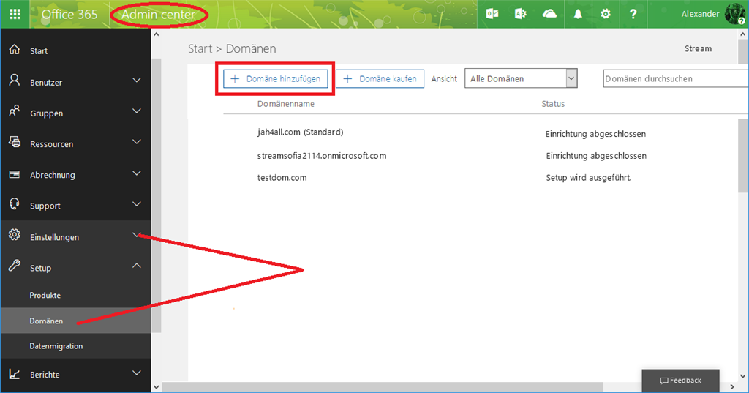
Task: Click the Support headset icon
Action: 15,203
